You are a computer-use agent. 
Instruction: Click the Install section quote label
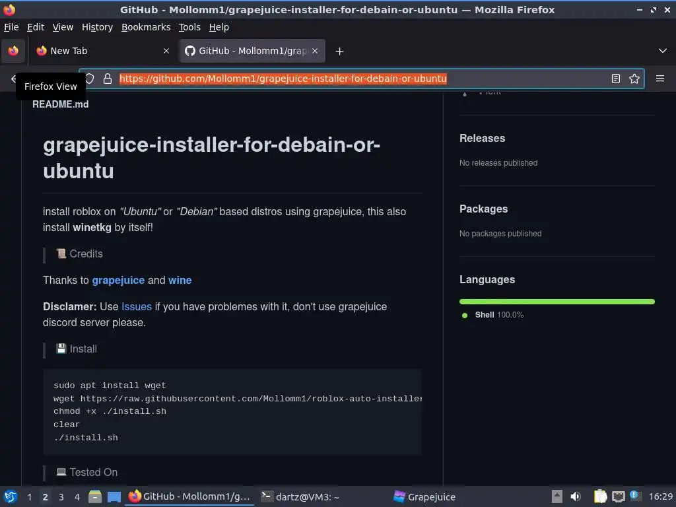(77, 349)
